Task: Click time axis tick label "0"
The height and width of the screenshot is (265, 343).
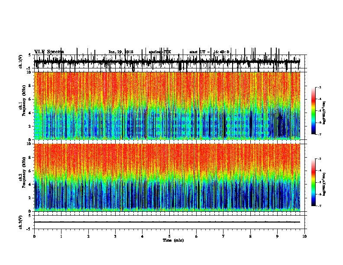Action: pos(34,236)
